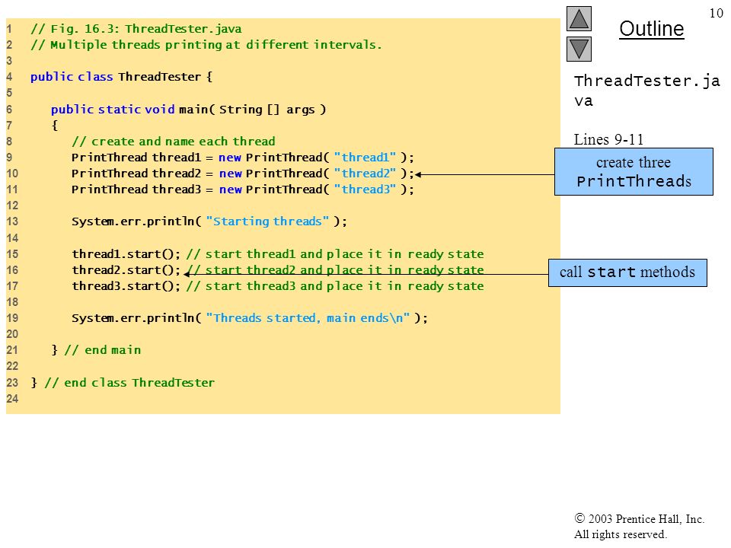731x548 pixels.
Task: Click the "Starting threads" string on line 13
Action: 267,221
